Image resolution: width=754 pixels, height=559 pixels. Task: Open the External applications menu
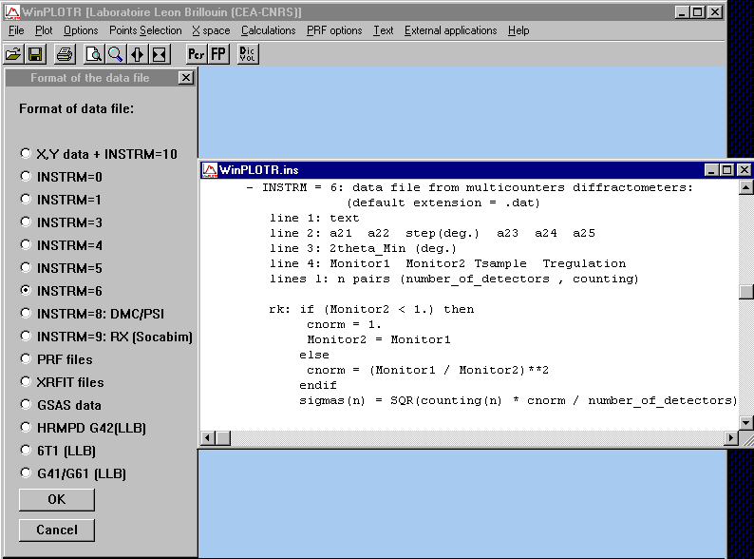pos(450,30)
